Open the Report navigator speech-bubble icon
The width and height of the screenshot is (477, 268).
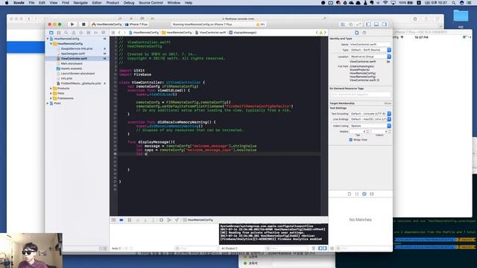click(x=103, y=33)
